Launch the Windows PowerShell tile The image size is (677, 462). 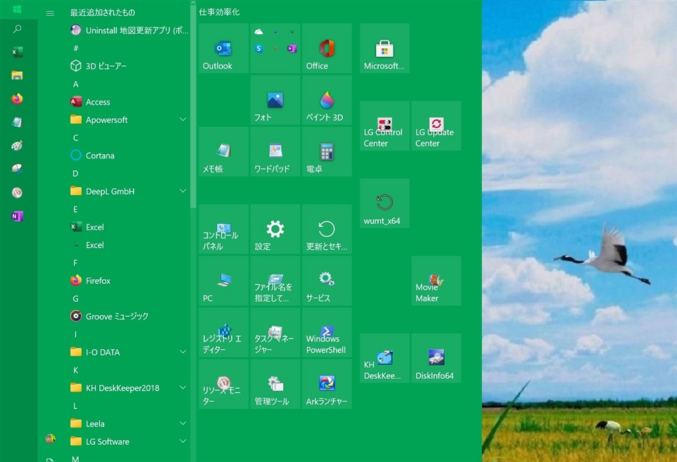tap(327, 333)
